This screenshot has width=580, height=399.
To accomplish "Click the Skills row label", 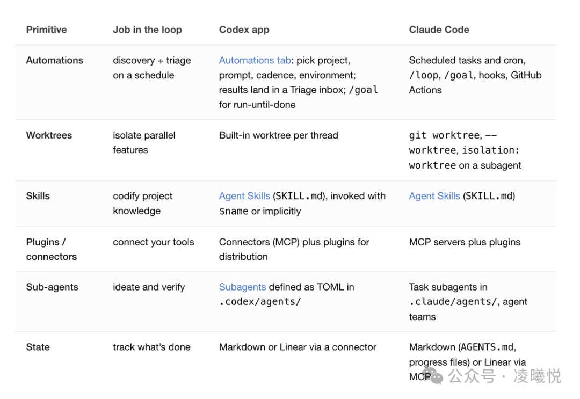I will pos(38,196).
